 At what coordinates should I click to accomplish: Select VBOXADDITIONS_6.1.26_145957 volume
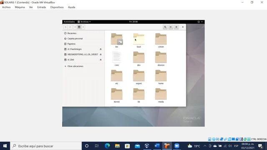point(83,55)
